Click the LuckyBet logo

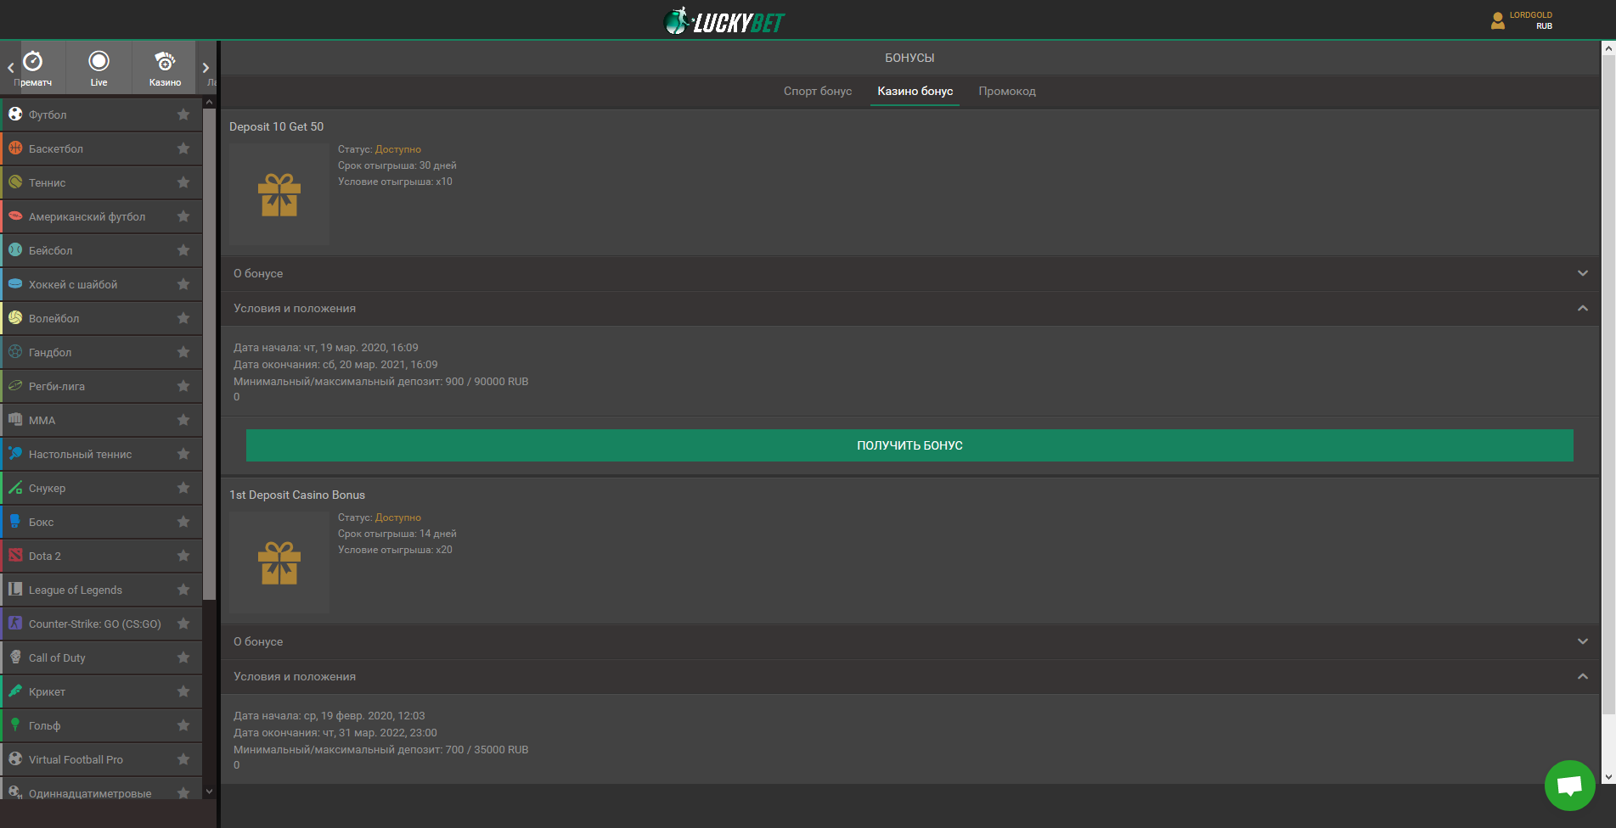[724, 21]
